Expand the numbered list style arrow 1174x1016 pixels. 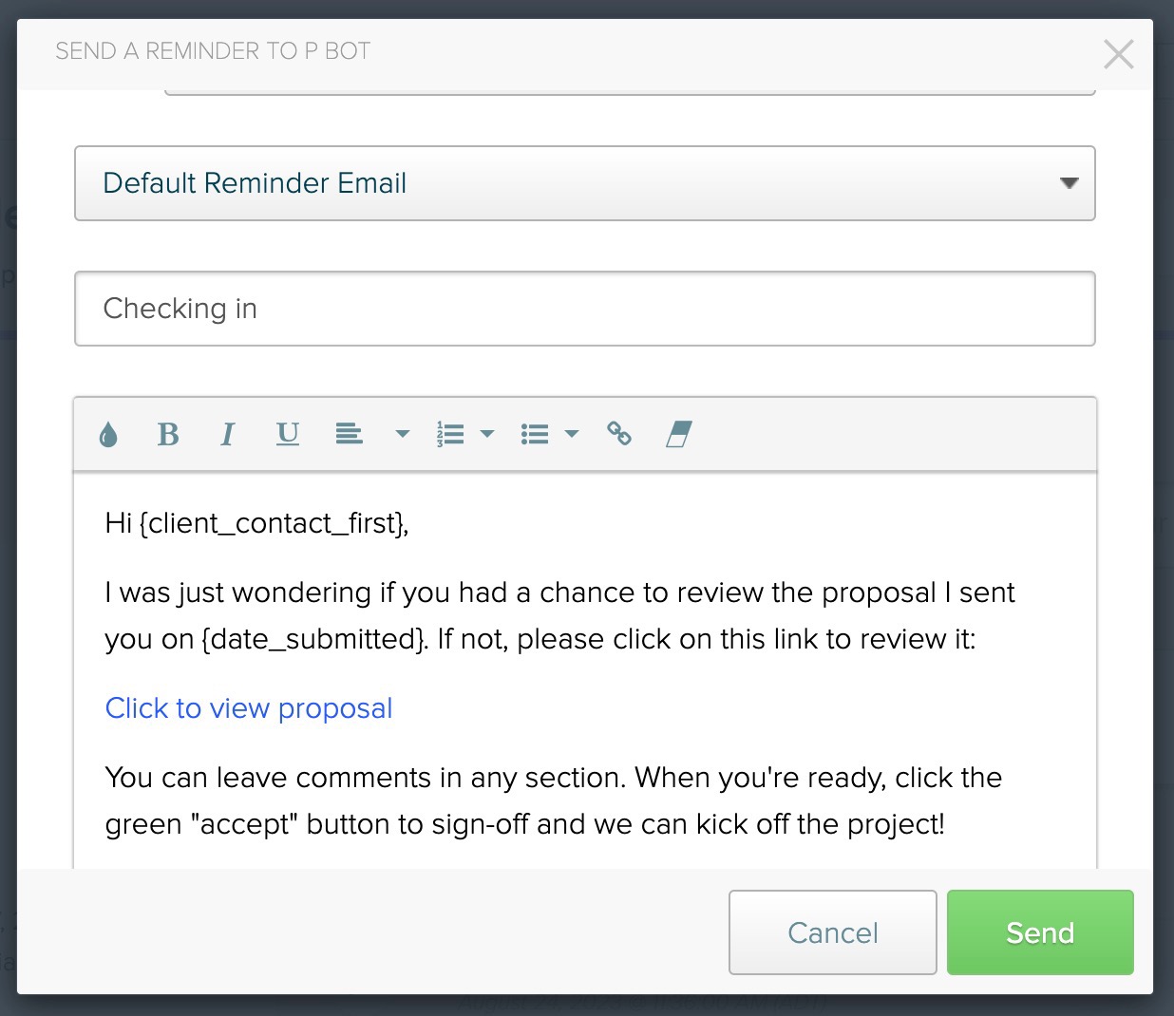[x=487, y=434]
